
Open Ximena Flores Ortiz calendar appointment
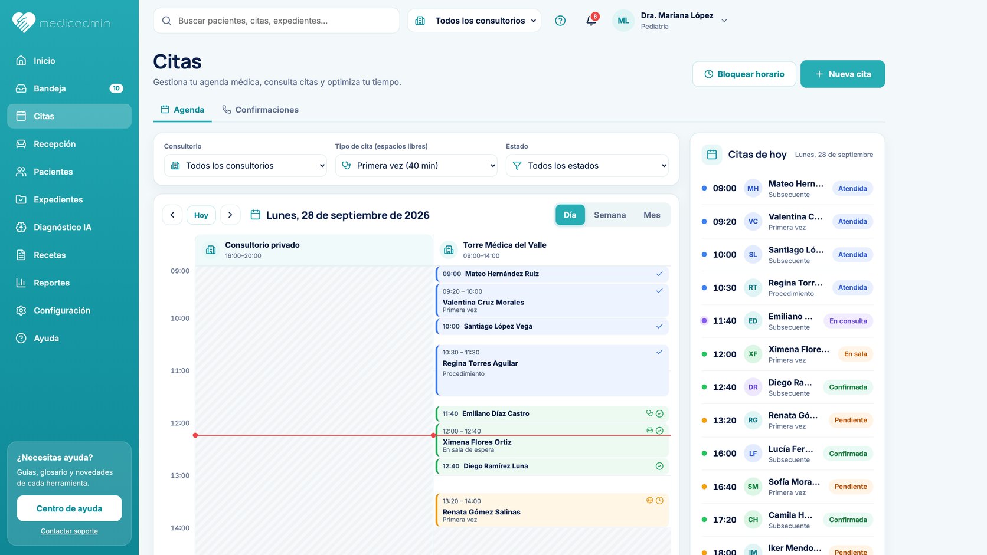(x=552, y=440)
